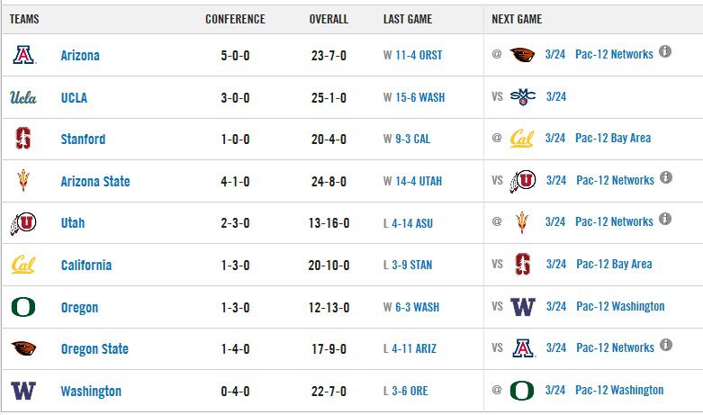Click Washington 'W' logo in Teams column
Screen dimensions: 703x415
(x=23, y=391)
